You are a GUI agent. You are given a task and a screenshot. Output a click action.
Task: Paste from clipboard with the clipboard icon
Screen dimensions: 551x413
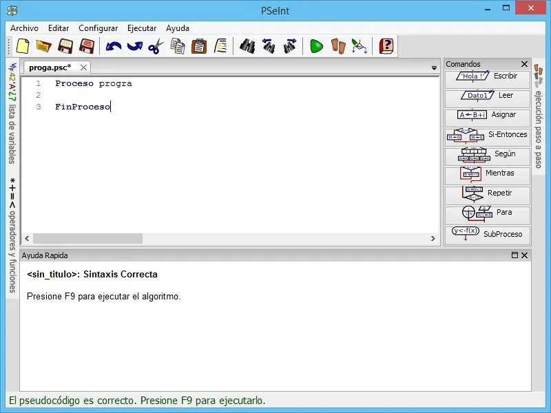point(199,46)
